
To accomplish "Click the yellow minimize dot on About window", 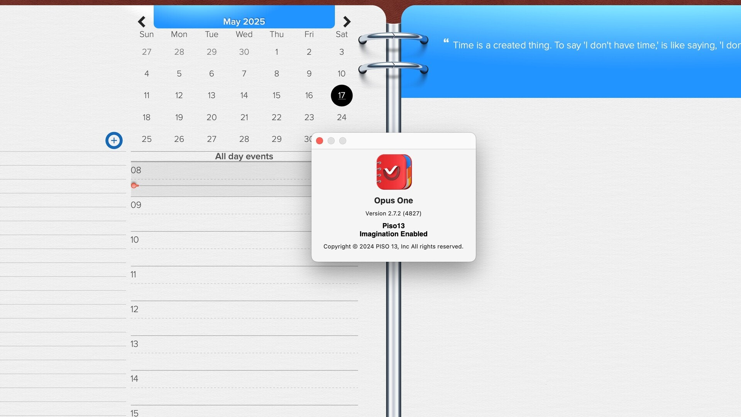I will click(331, 141).
